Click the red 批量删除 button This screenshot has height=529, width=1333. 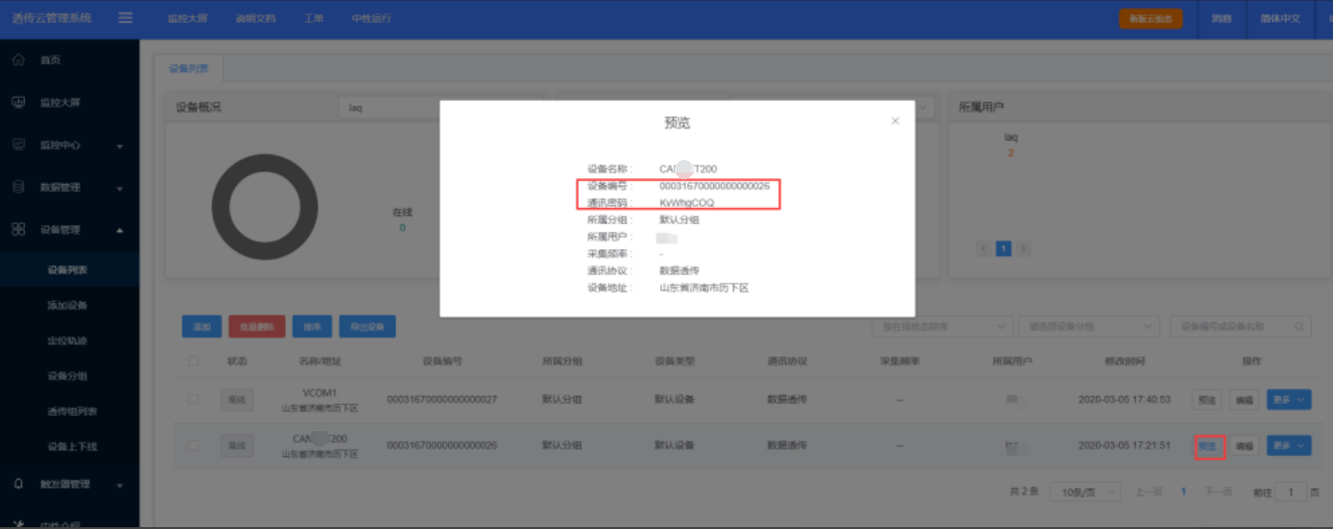[x=256, y=327]
